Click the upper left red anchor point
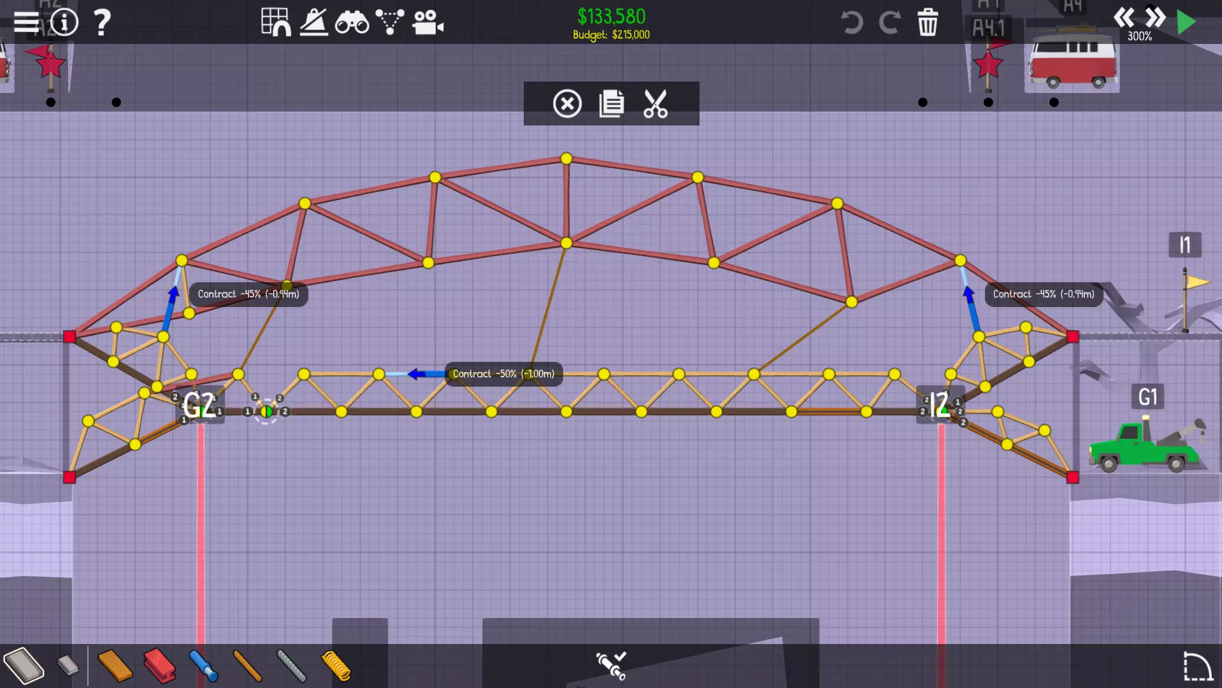 click(69, 336)
